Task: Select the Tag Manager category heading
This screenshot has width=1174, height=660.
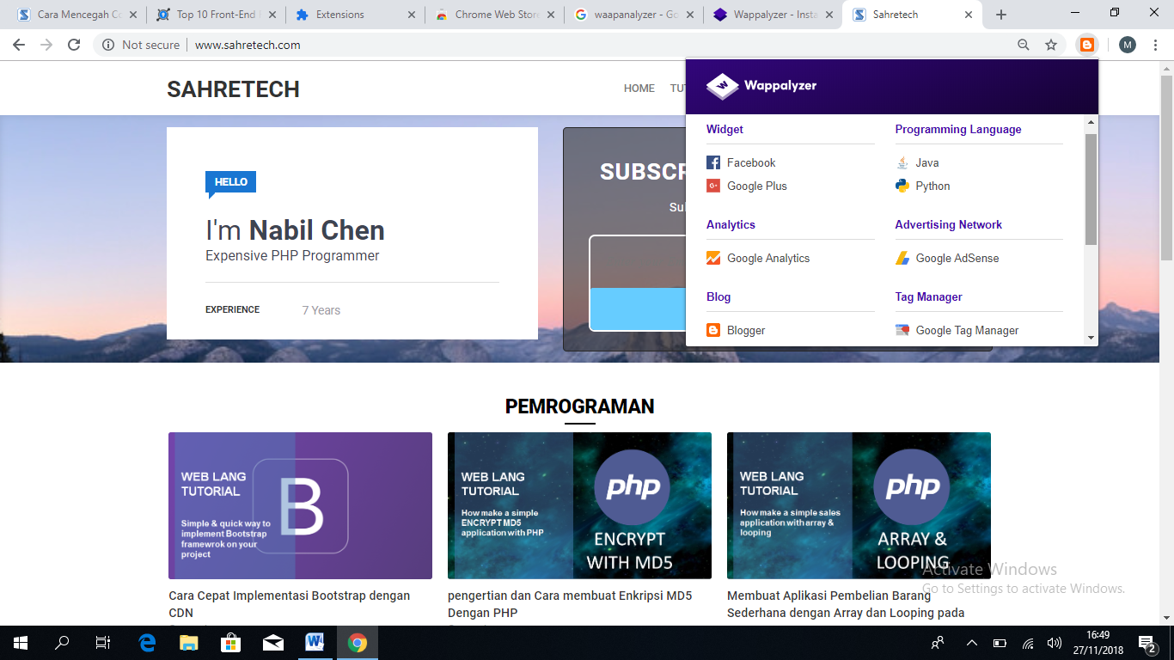Action: click(x=928, y=296)
